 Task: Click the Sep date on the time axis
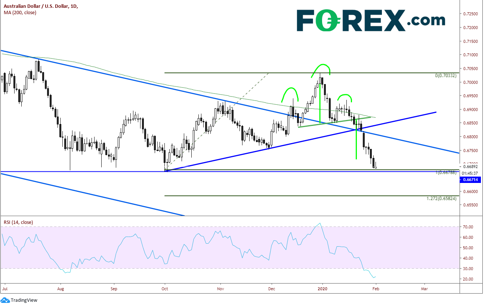pos(114,288)
